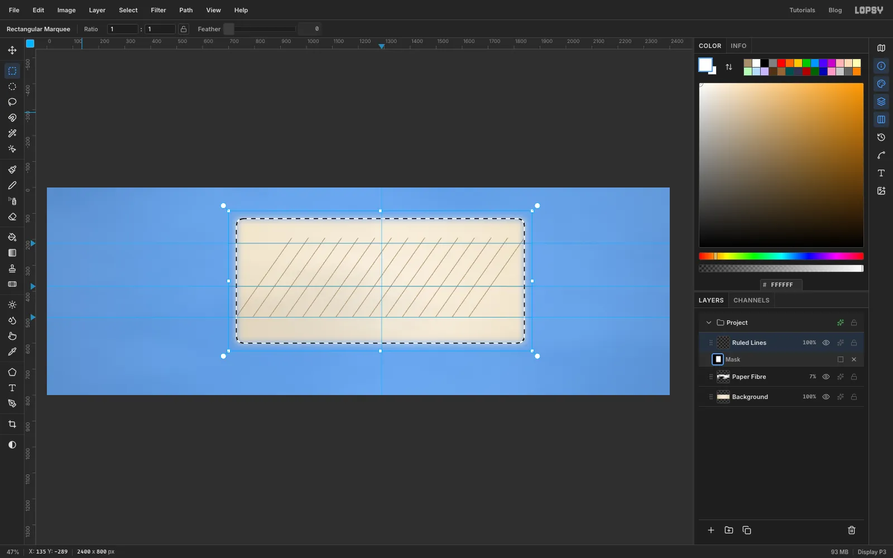Pick the red color swatch
This screenshot has height=558, width=893.
(781, 63)
